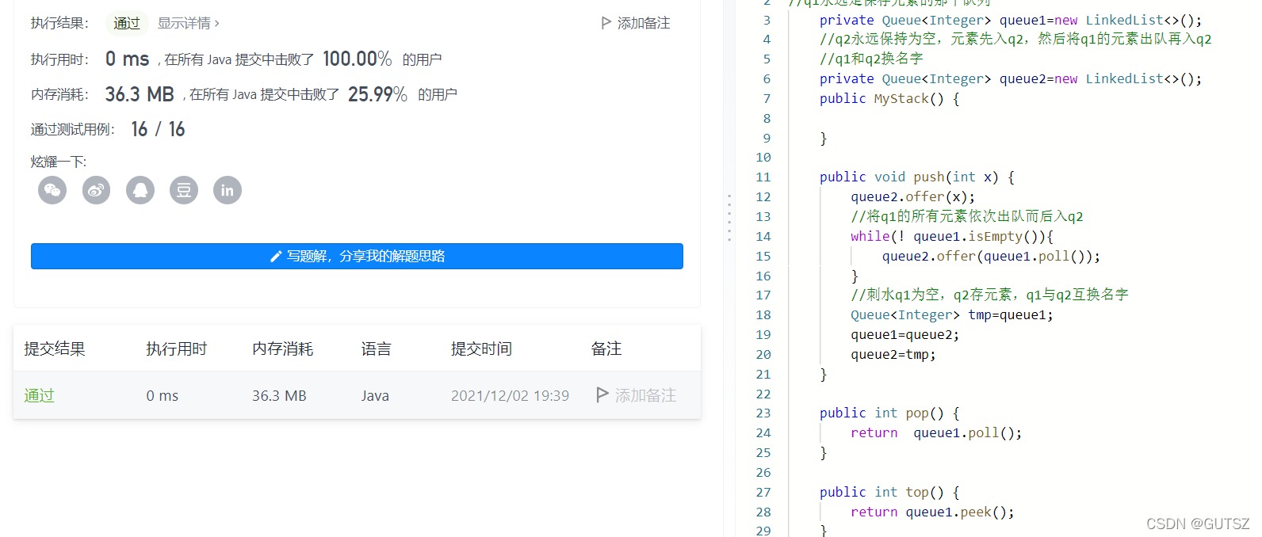
Task: Click submission time 2021/12/02 19:39
Action: (510, 395)
